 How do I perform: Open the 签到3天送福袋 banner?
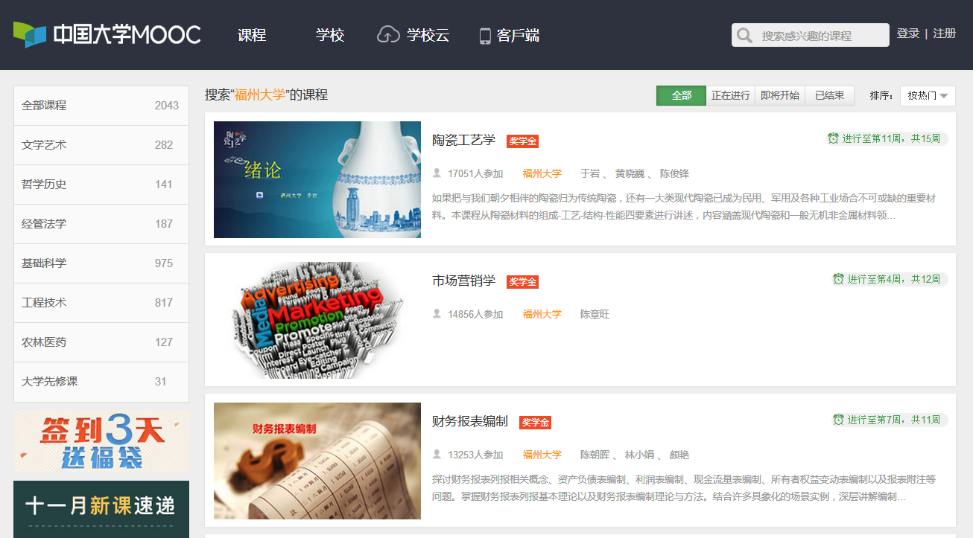tap(101, 442)
